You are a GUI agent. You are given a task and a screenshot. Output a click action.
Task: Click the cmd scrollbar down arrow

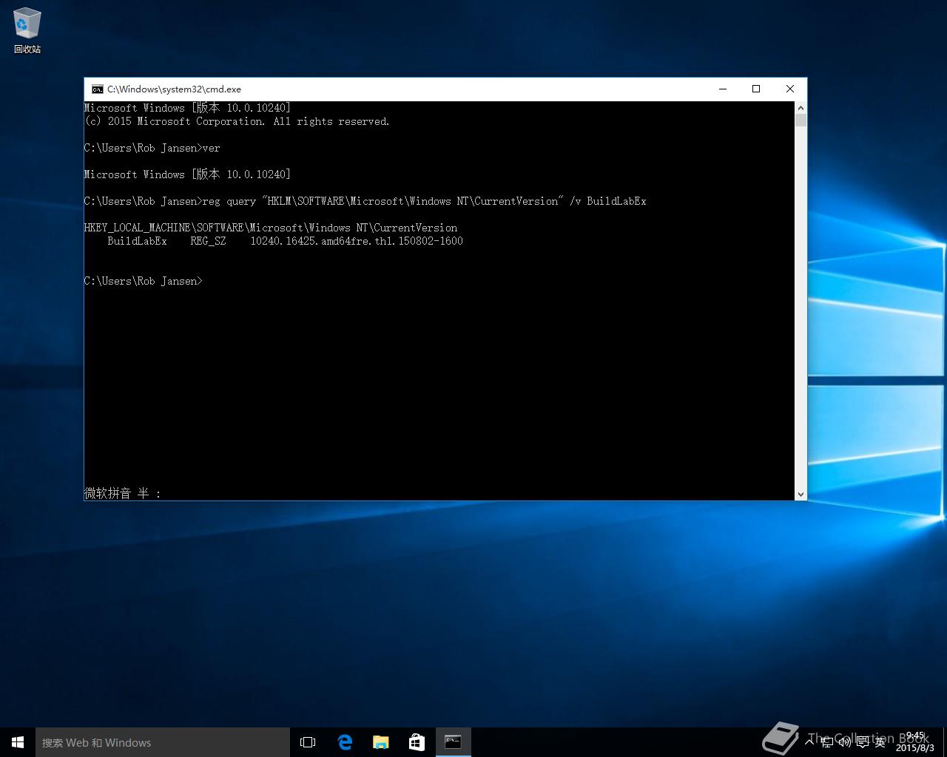pos(801,494)
